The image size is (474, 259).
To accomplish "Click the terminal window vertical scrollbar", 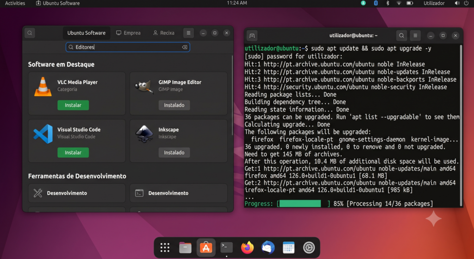I will (x=461, y=126).
